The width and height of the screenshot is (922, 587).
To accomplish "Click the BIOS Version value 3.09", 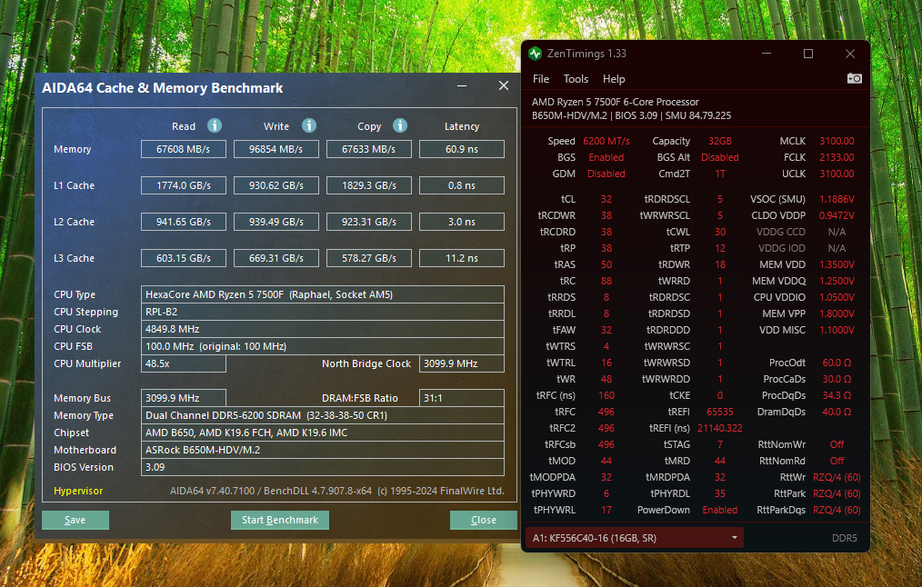I will [x=322, y=467].
